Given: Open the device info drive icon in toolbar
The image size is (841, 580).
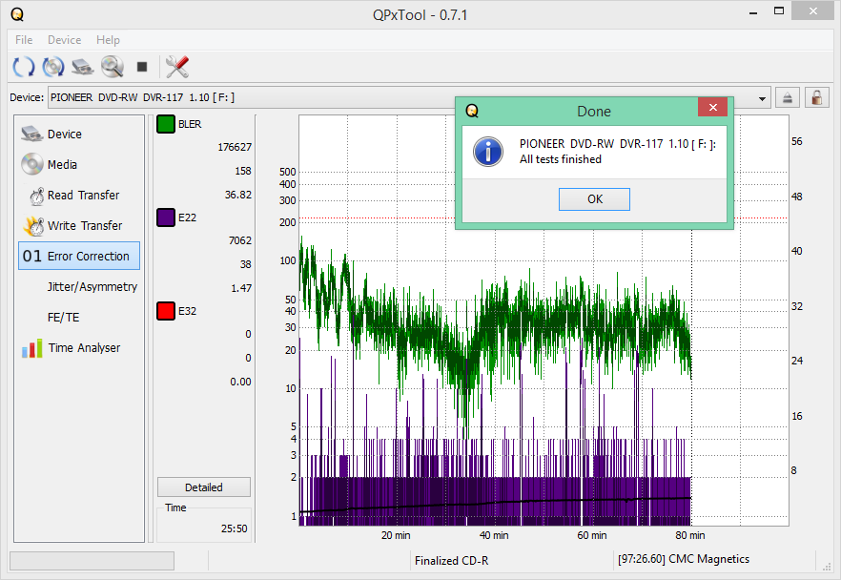Looking at the screenshot, I should coord(83,67).
